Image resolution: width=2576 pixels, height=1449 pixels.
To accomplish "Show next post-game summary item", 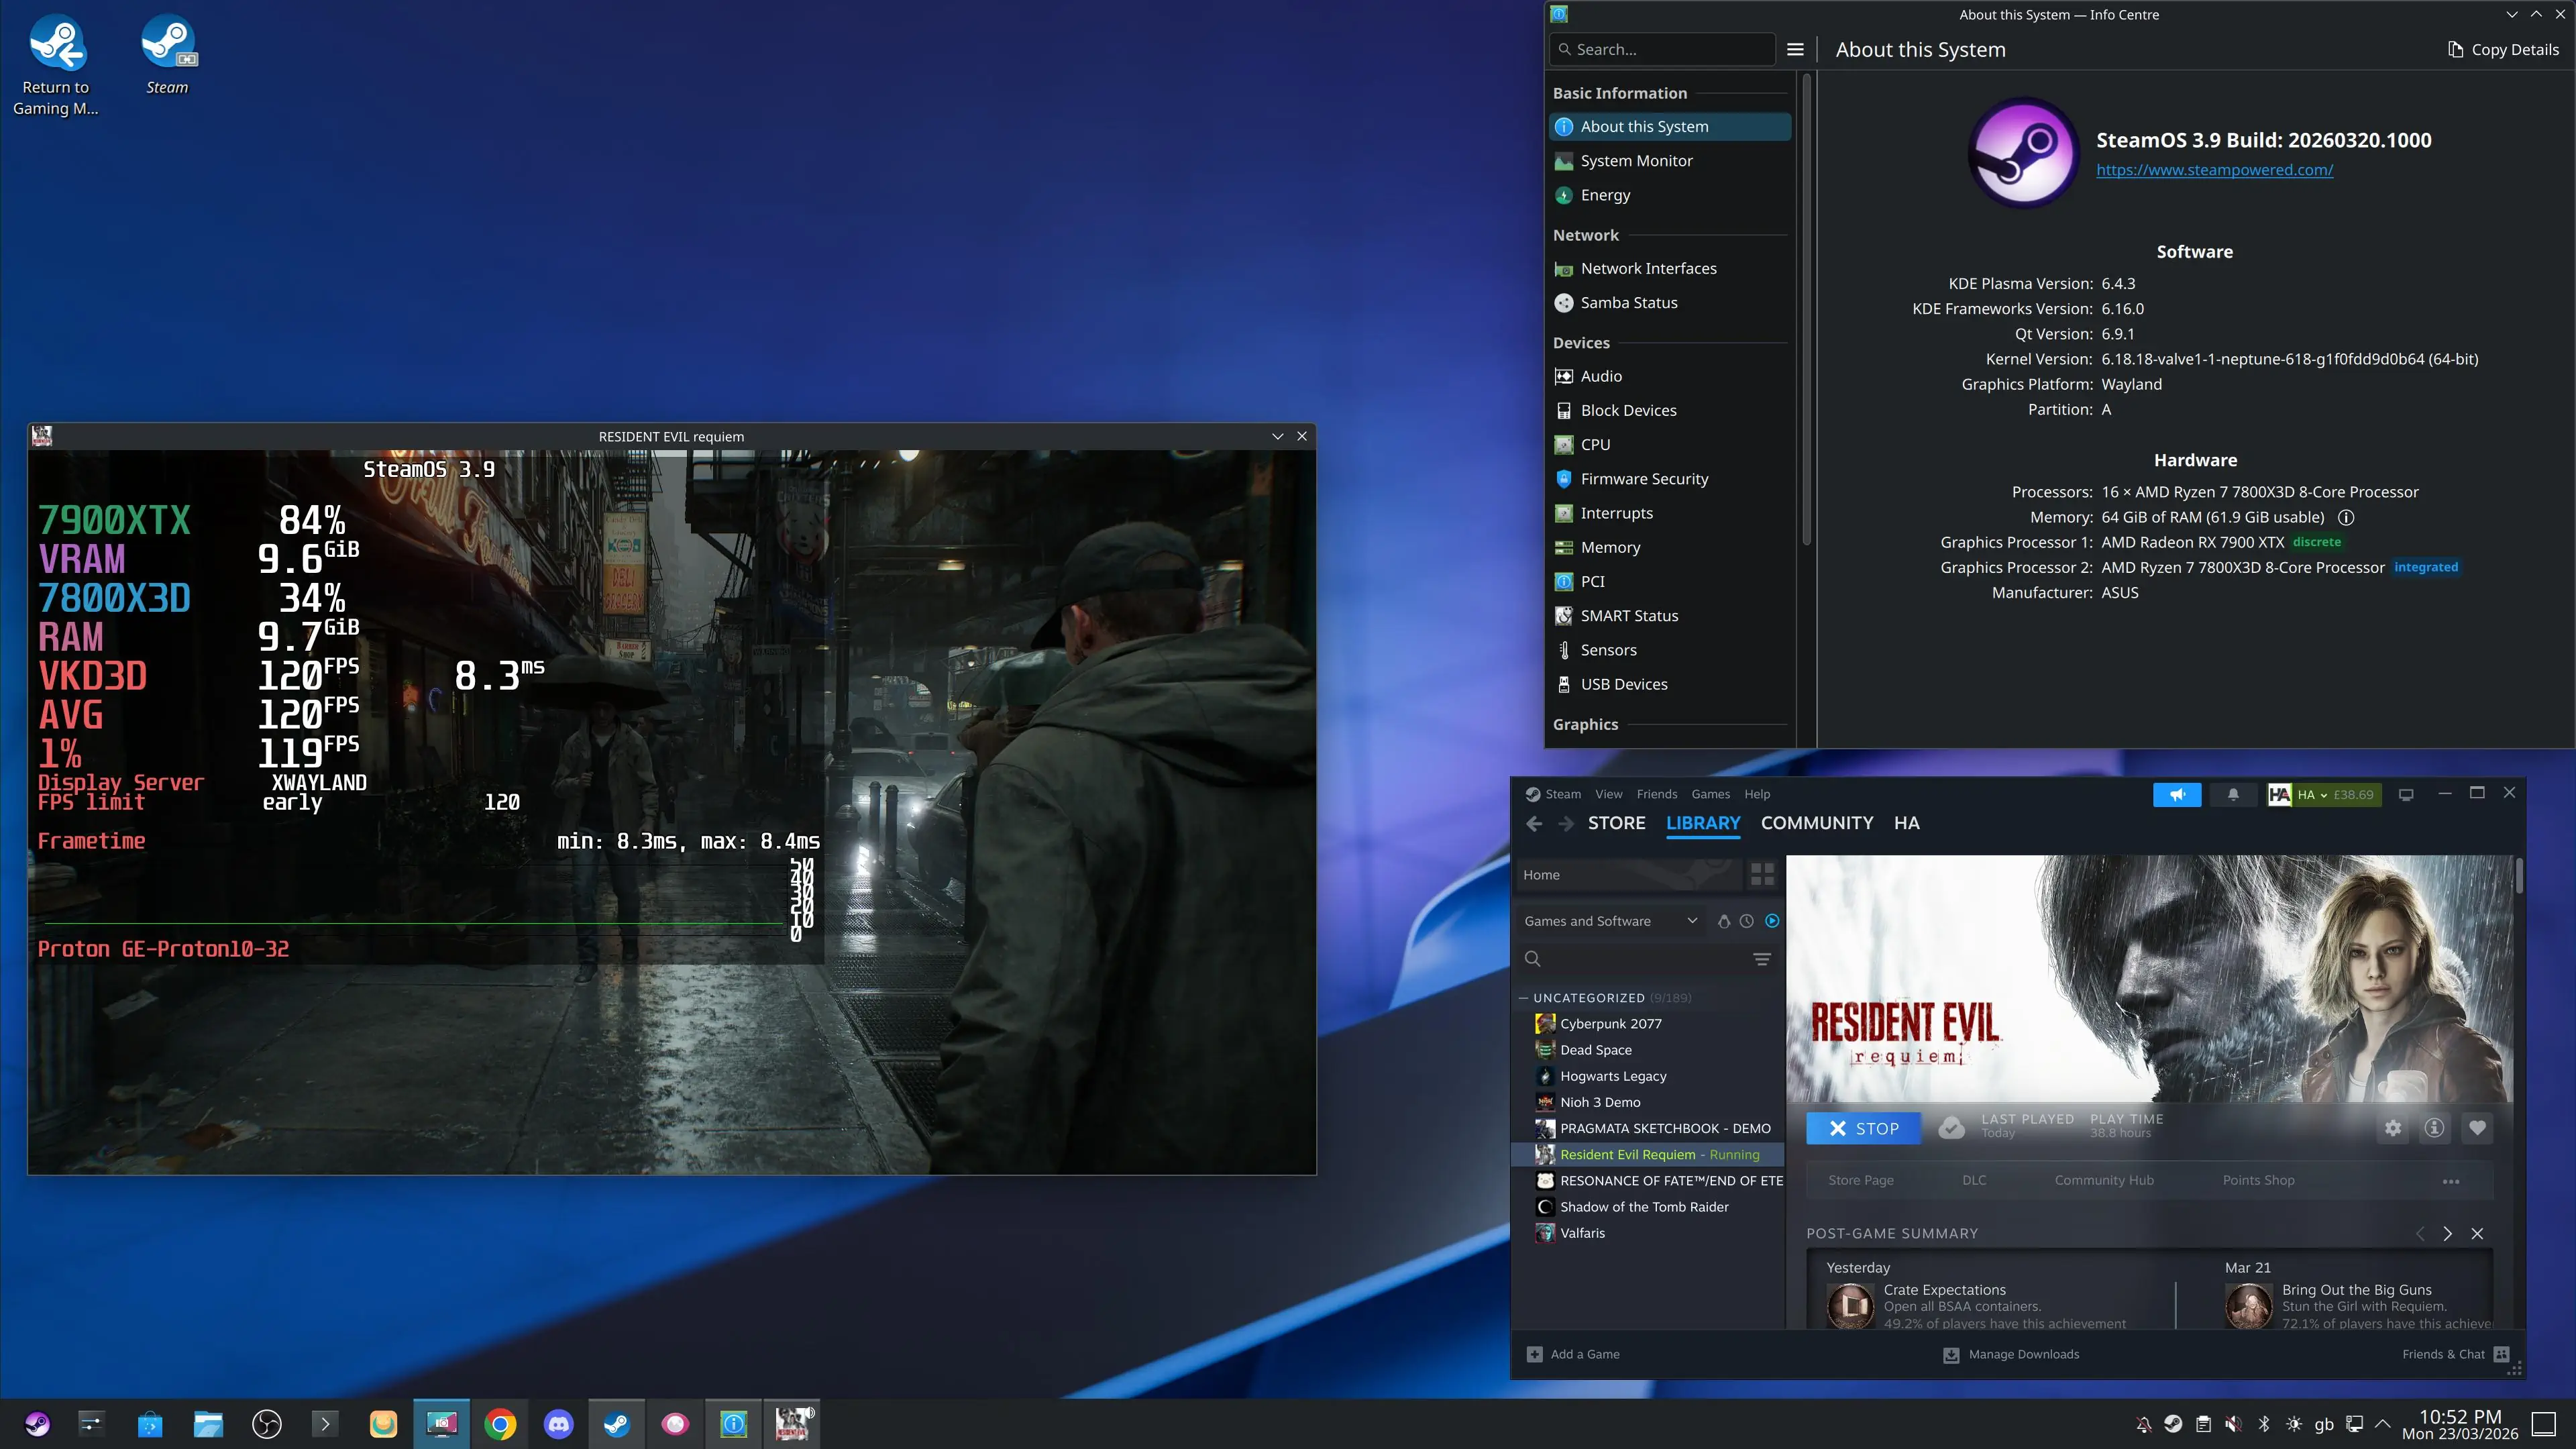I will [2447, 1234].
